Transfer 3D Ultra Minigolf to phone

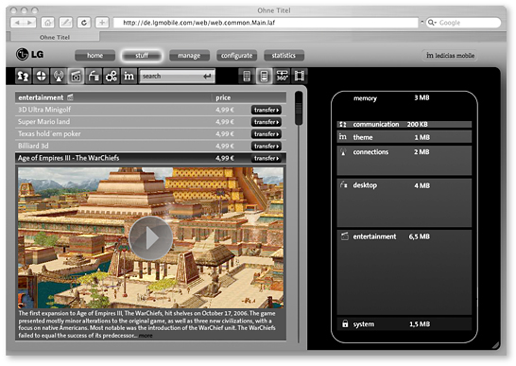click(266, 110)
